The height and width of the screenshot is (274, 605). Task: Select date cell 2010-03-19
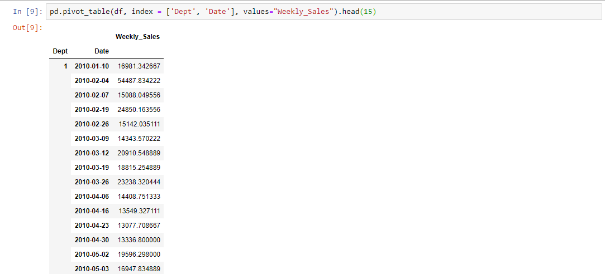92,168
